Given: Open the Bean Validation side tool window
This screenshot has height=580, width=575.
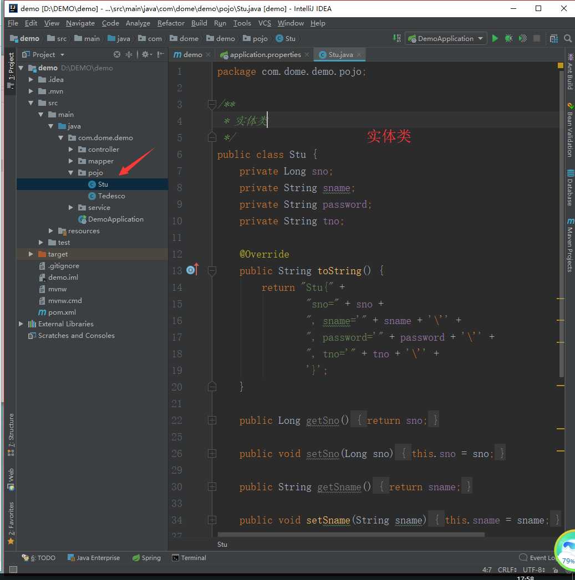Looking at the screenshot, I should pos(570,130).
